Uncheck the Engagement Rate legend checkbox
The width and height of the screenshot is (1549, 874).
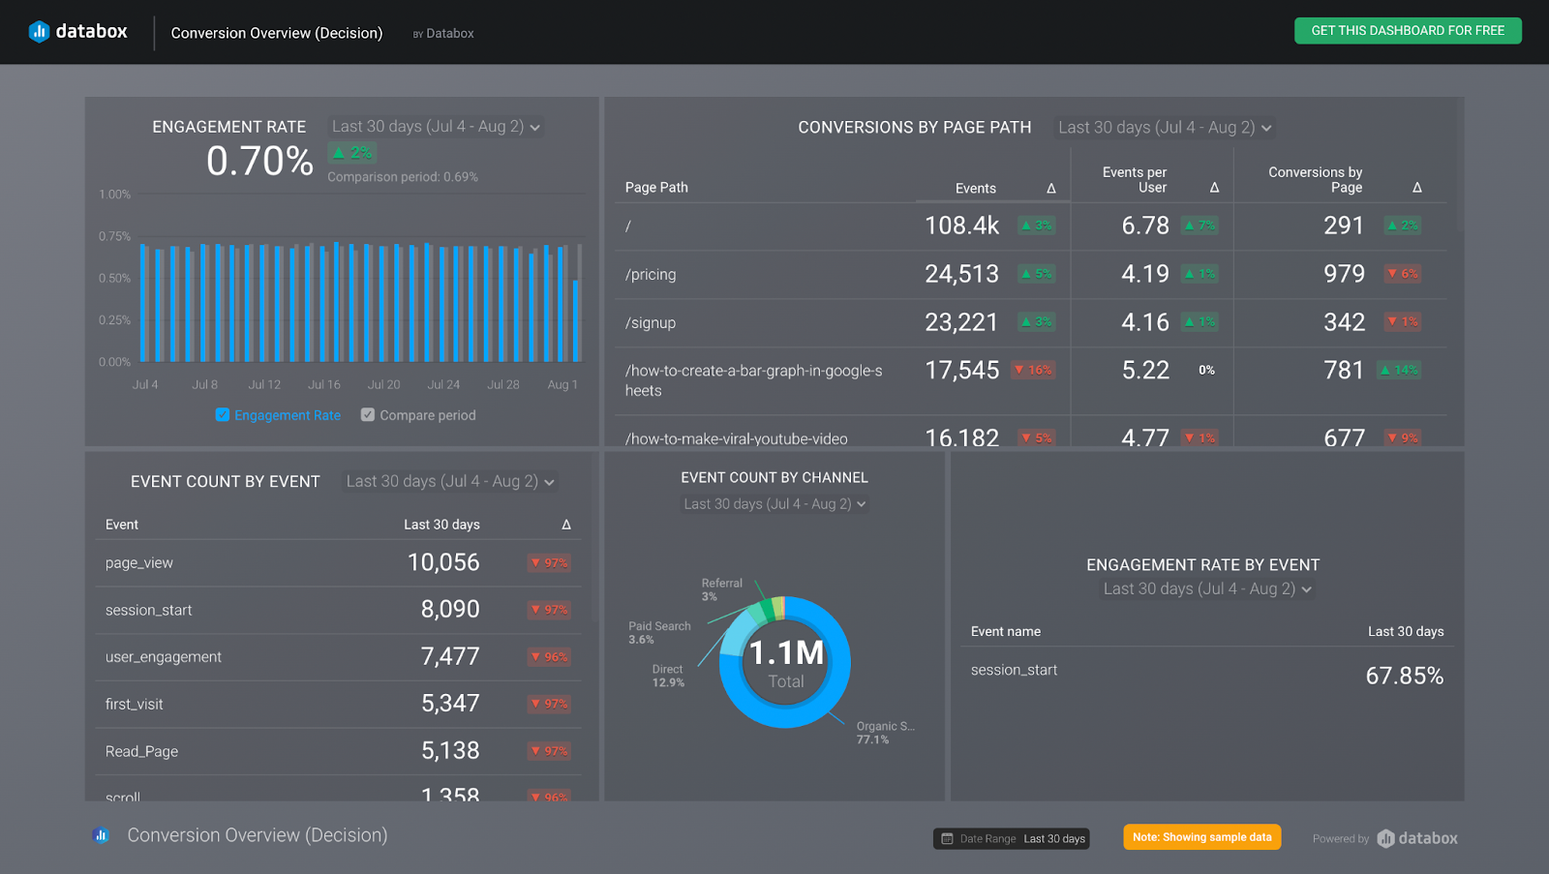point(223,415)
